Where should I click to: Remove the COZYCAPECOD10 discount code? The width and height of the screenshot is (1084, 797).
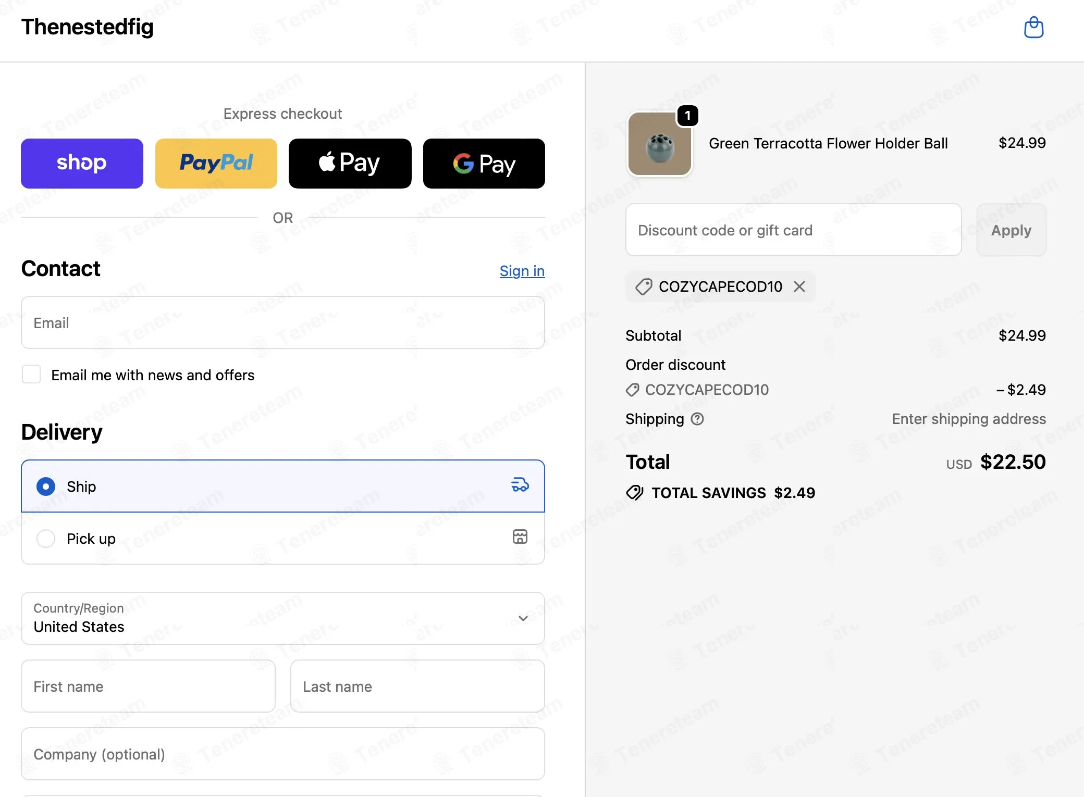pos(799,287)
